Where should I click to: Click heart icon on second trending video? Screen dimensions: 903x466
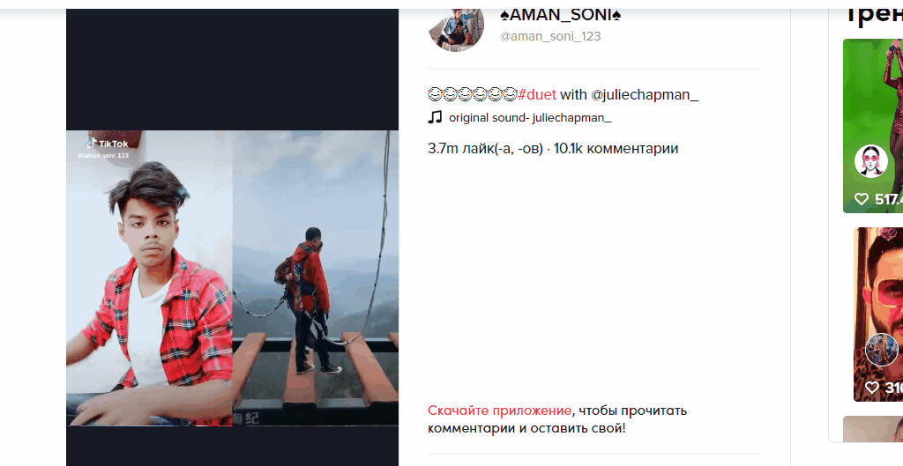point(872,388)
